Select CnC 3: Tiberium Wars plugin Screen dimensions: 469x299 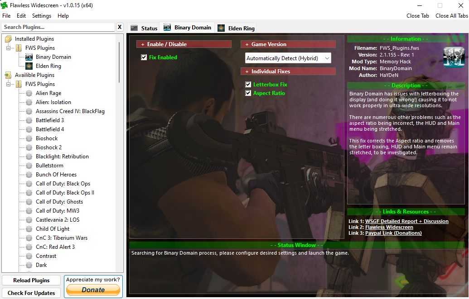coord(62,238)
